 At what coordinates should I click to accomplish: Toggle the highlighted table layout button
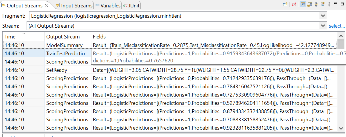click(x=303, y=5)
